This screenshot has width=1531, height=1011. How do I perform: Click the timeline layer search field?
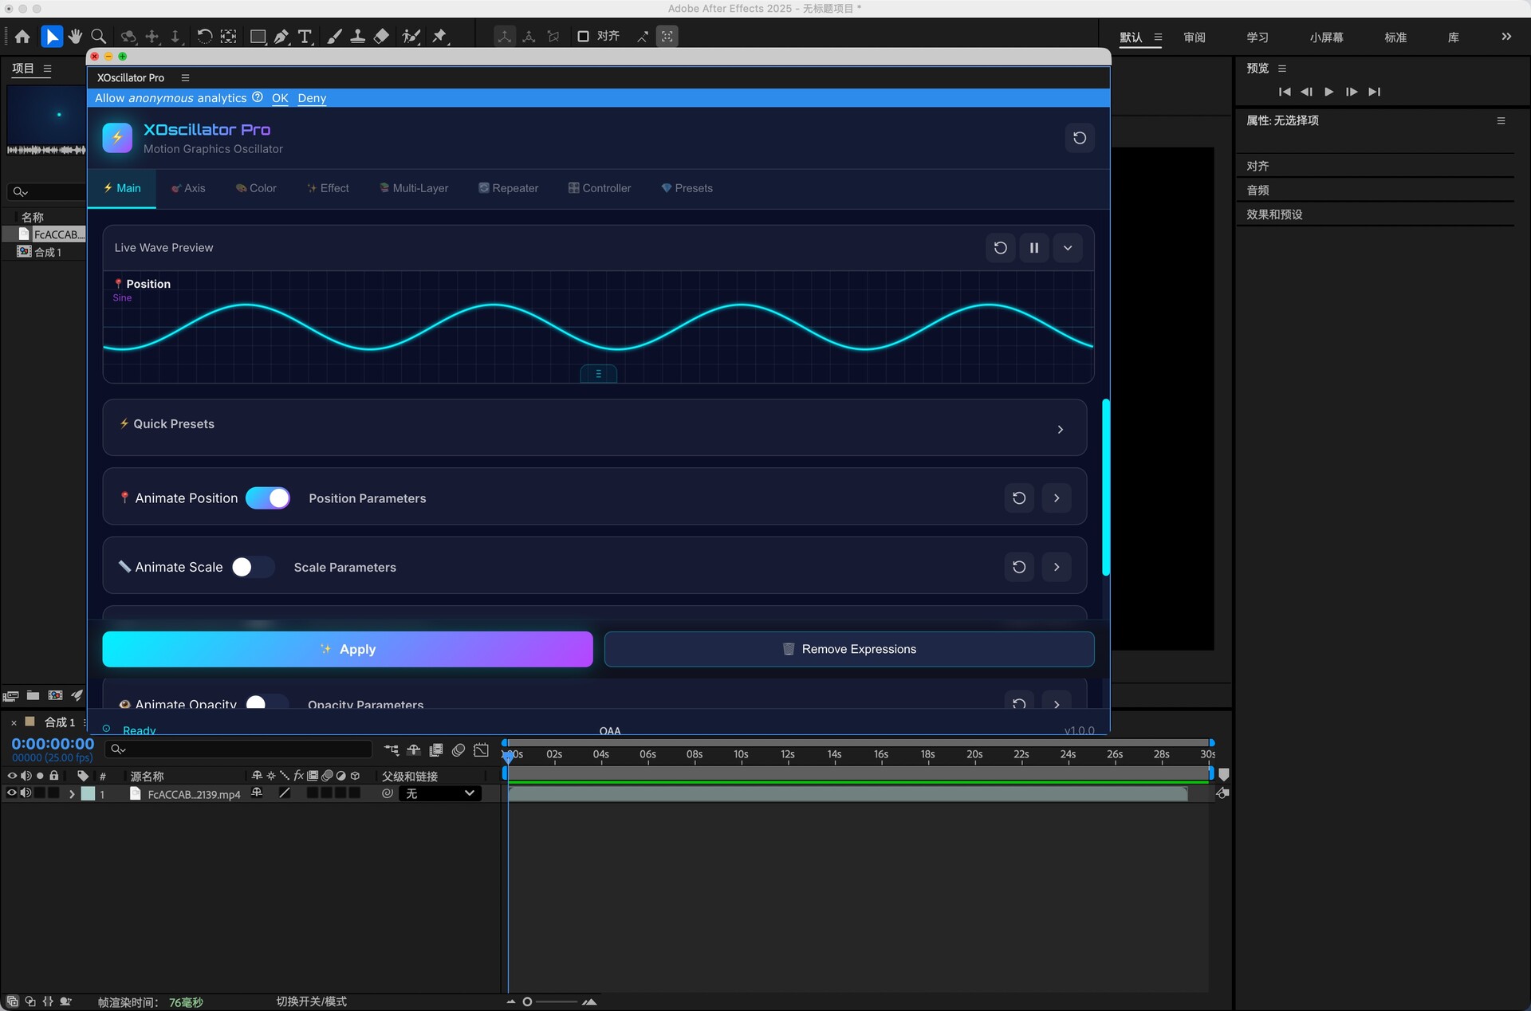point(239,749)
